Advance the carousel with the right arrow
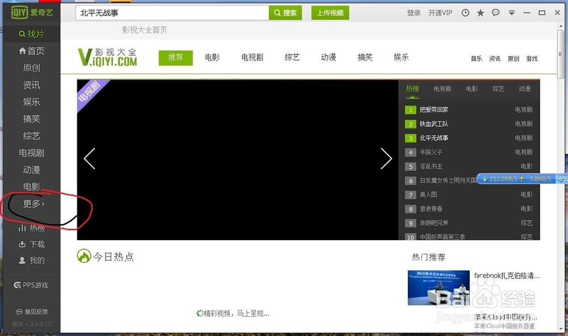 (x=386, y=159)
